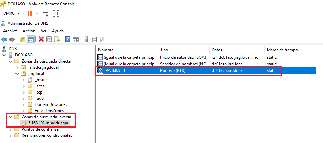Collapse the jrrg.local zone
The height and width of the screenshot is (143, 323).
click(x=17, y=74)
